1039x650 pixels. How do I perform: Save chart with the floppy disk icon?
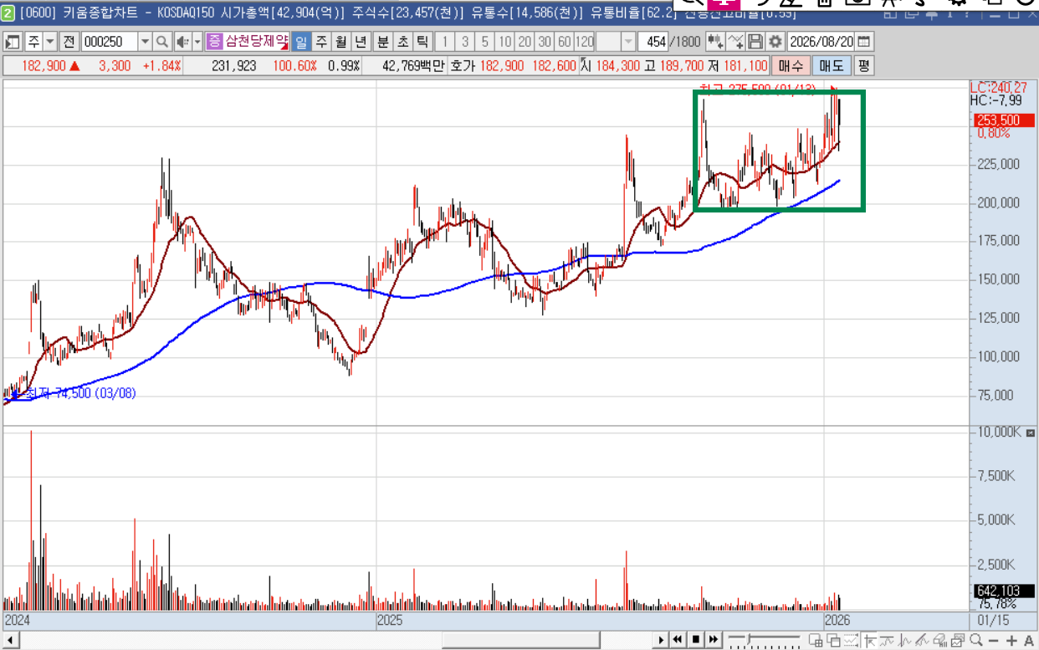pyautogui.click(x=755, y=42)
